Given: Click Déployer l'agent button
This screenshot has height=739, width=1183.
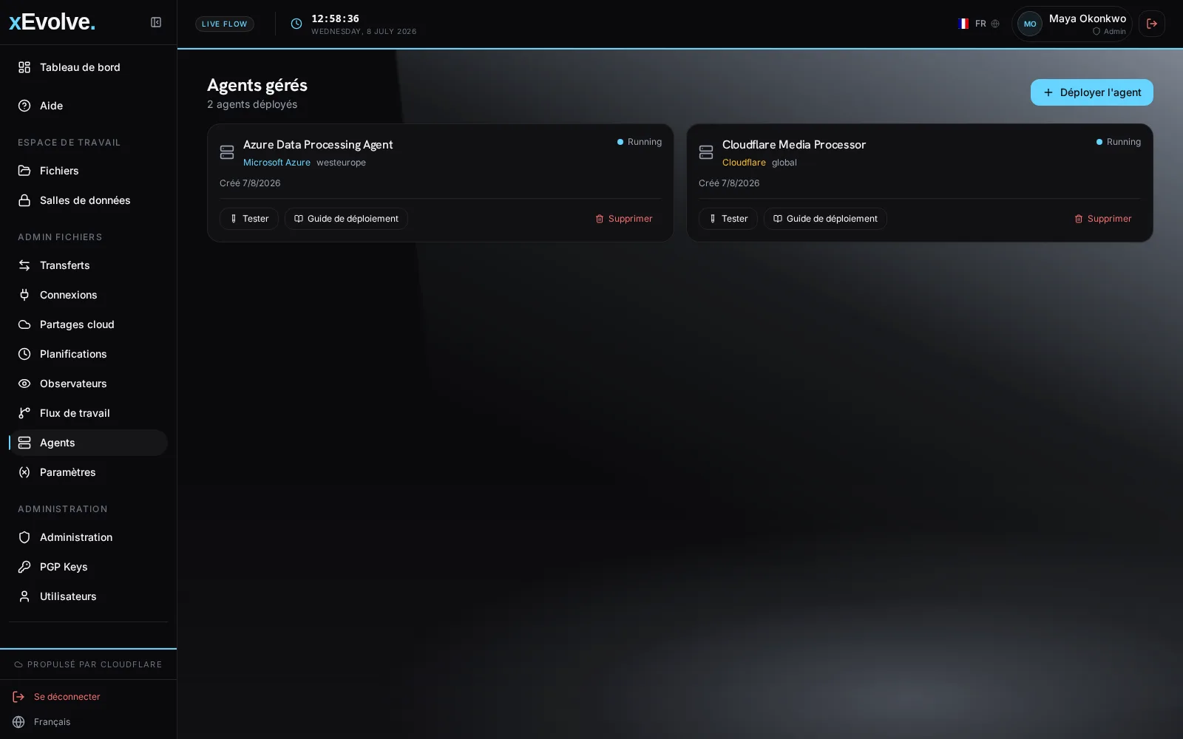Looking at the screenshot, I should pos(1092,92).
